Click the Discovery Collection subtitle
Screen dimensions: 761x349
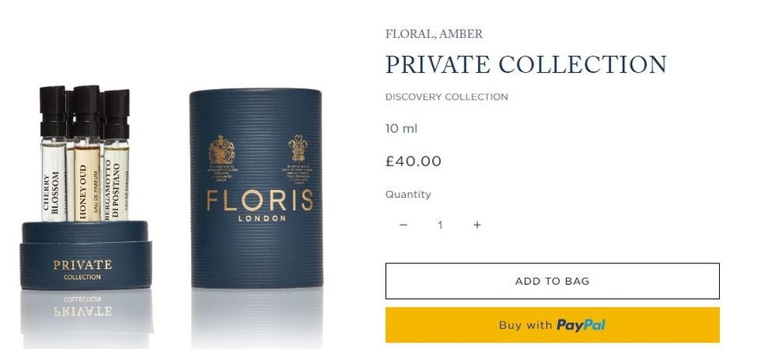pyautogui.click(x=446, y=97)
